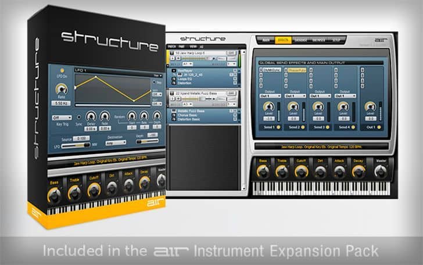Click the LFO Fade knob on the box art

[105, 116]
